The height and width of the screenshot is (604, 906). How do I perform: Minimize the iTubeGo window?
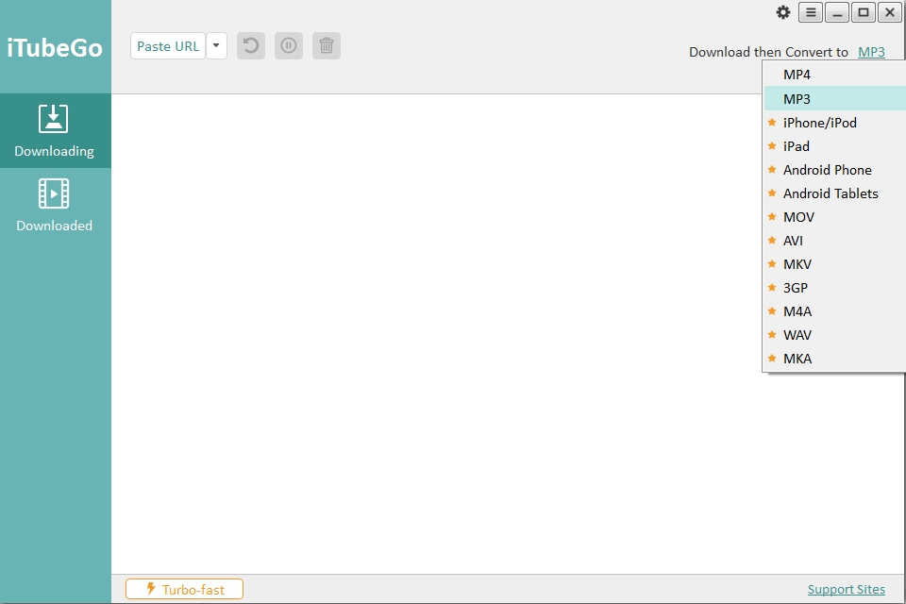coord(837,12)
